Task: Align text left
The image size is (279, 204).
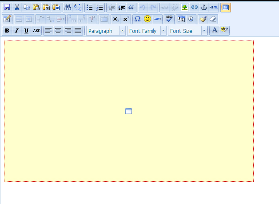Action: pyautogui.click(x=48, y=31)
